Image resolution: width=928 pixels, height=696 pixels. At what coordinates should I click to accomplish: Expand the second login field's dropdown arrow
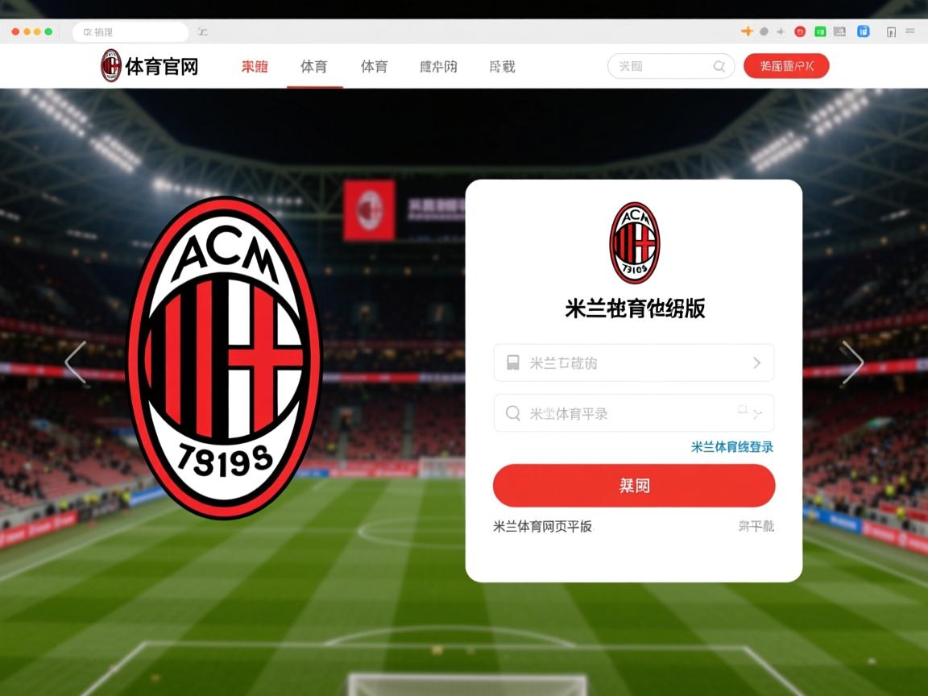point(757,414)
